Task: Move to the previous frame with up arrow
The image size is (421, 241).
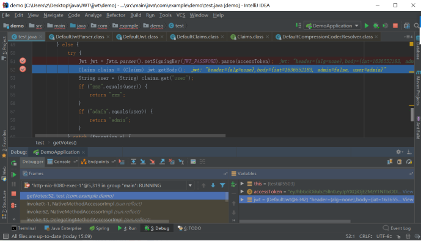Action: [x=203, y=185]
